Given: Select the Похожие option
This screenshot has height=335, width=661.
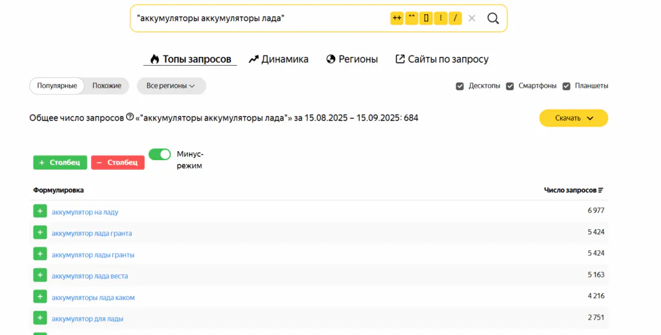Looking at the screenshot, I should coord(107,86).
